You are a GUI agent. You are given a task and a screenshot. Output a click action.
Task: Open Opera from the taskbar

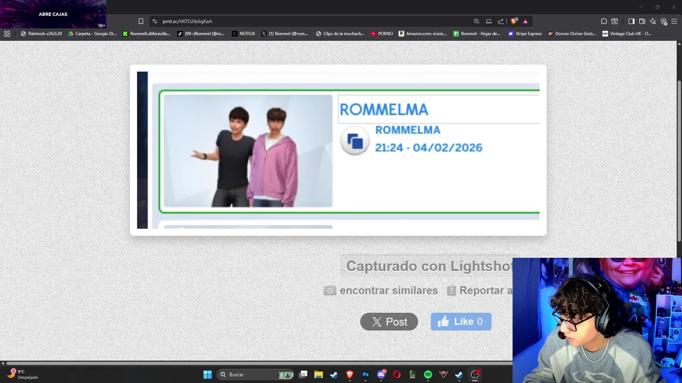396,374
